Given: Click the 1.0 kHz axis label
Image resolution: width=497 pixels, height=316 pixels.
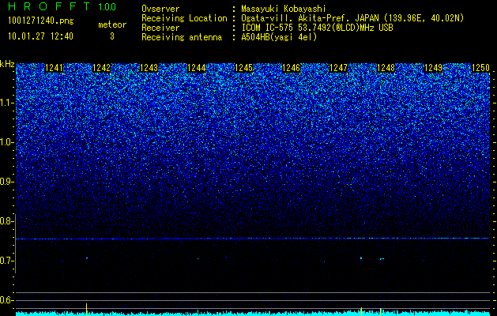Looking at the screenshot, I should [6, 143].
